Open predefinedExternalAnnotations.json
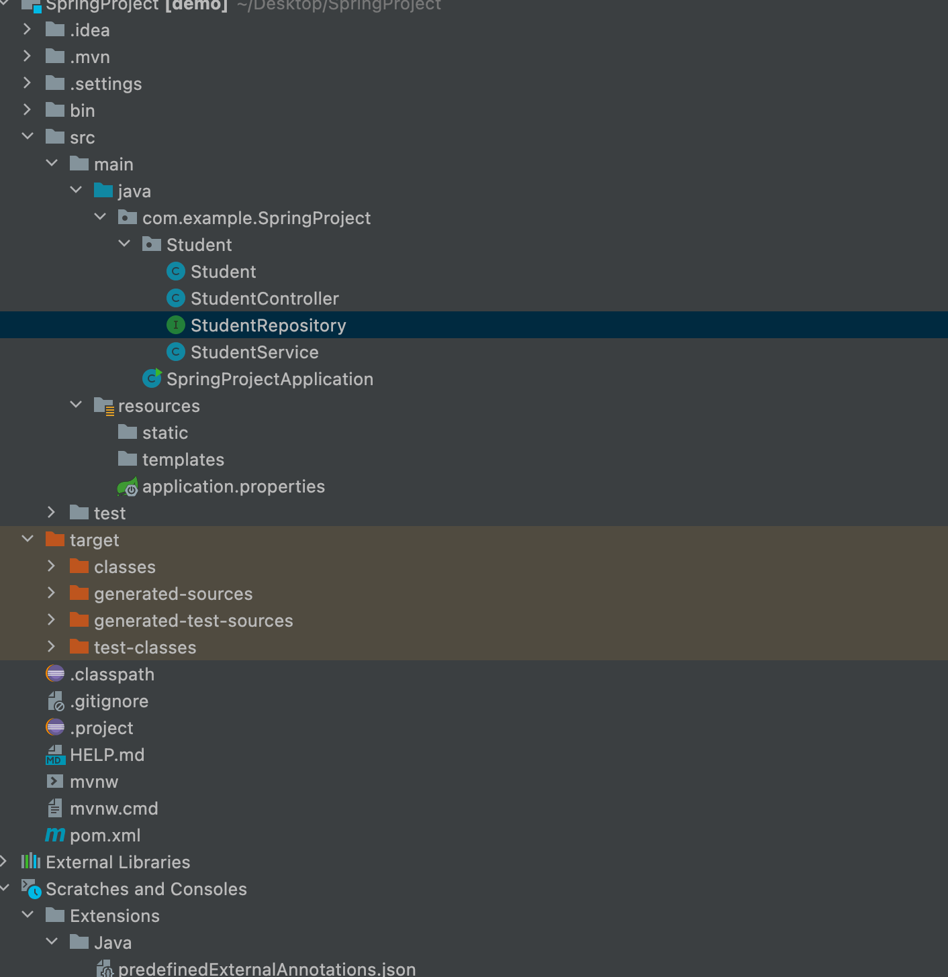Viewport: 948px width, 977px height. [267, 968]
